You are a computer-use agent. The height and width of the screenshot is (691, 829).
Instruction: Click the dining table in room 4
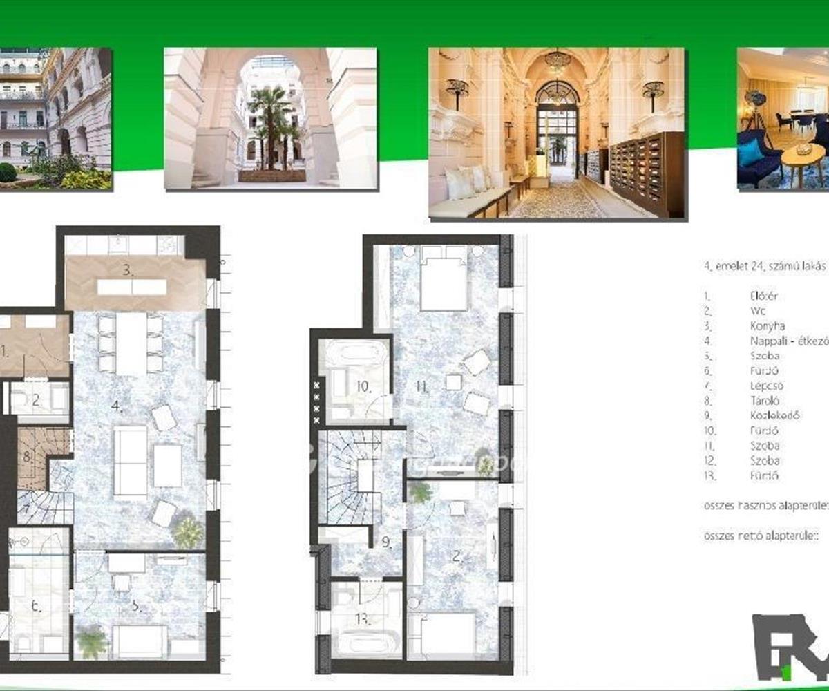(131, 343)
